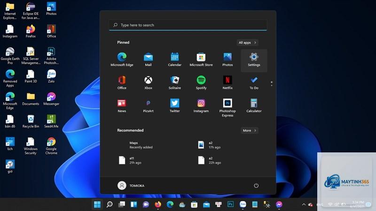Open Photoshop from the taskbar
The width and height of the screenshot is (376, 211).
point(230,204)
